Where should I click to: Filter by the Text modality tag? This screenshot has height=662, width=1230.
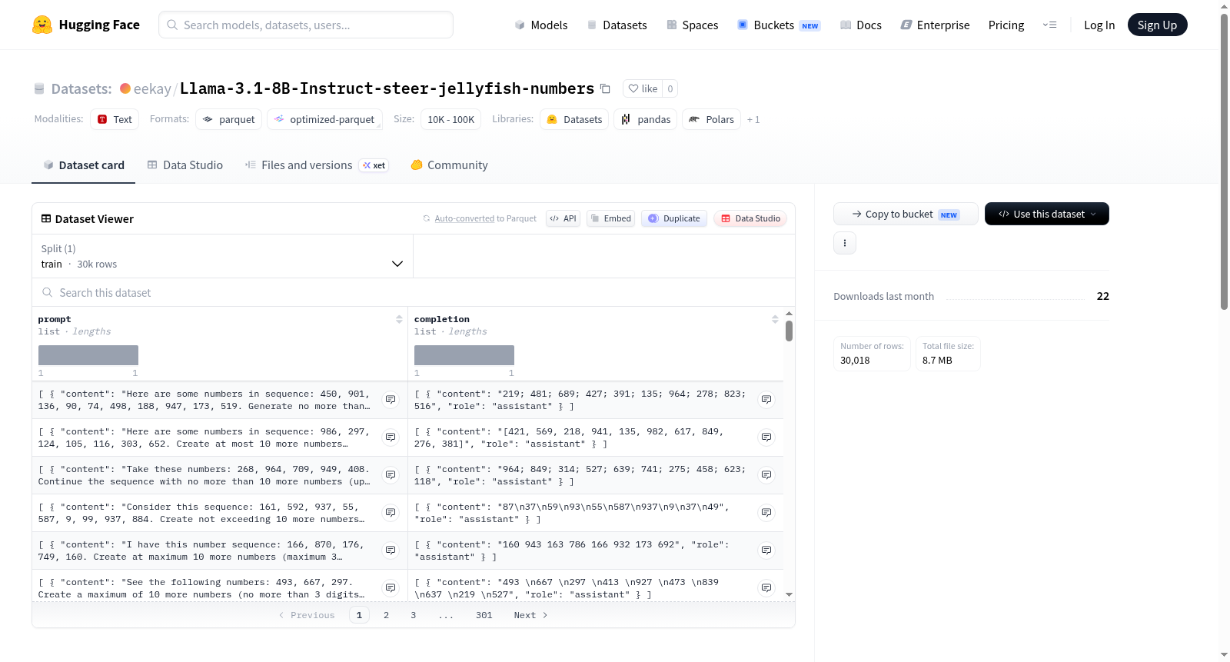(x=115, y=119)
